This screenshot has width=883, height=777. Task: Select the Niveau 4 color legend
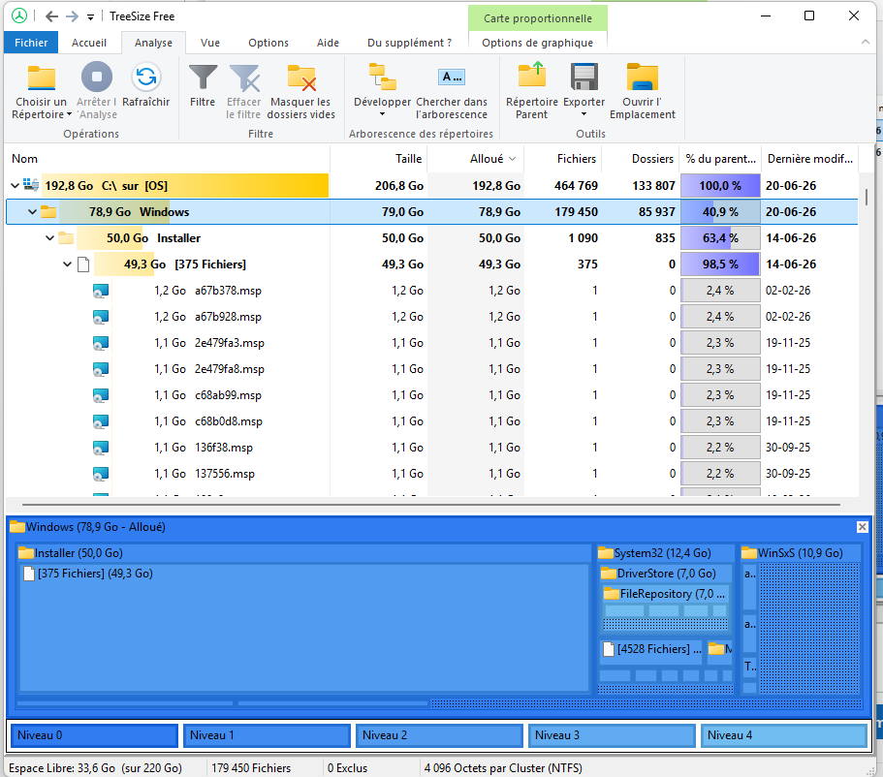click(783, 735)
